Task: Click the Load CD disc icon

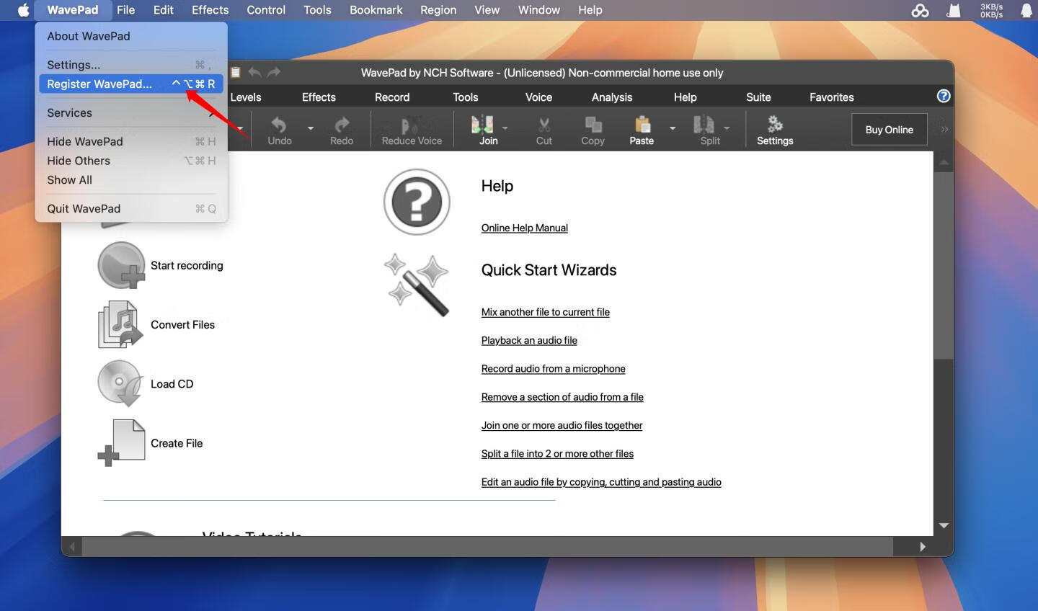Action: [x=120, y=383]
